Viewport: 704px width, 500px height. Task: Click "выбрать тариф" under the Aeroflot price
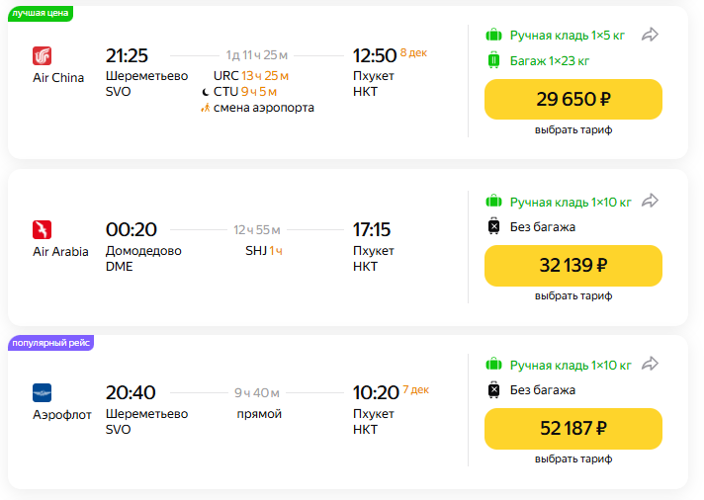click(x=573, y=459)
